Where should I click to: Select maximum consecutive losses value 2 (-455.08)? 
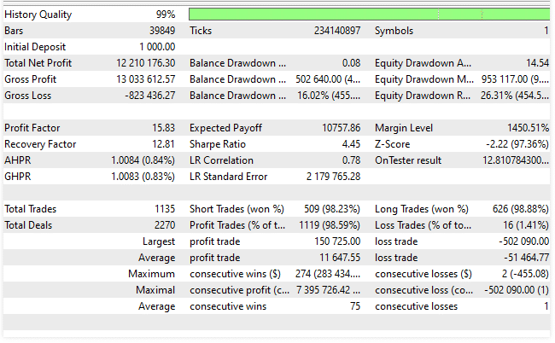[525, 274]
